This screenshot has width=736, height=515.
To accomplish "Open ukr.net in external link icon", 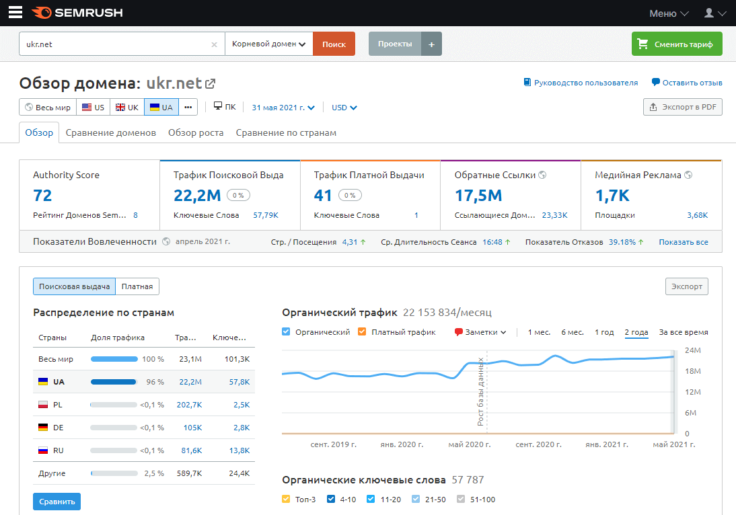I will [x=211, y=83].
